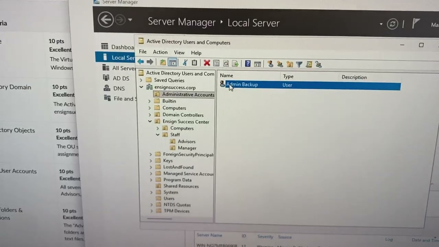Viewport: 439px width, 247px height.
Task: Click the Refresh toolbar icon in ADUC
Action: (x=226, y=63)
